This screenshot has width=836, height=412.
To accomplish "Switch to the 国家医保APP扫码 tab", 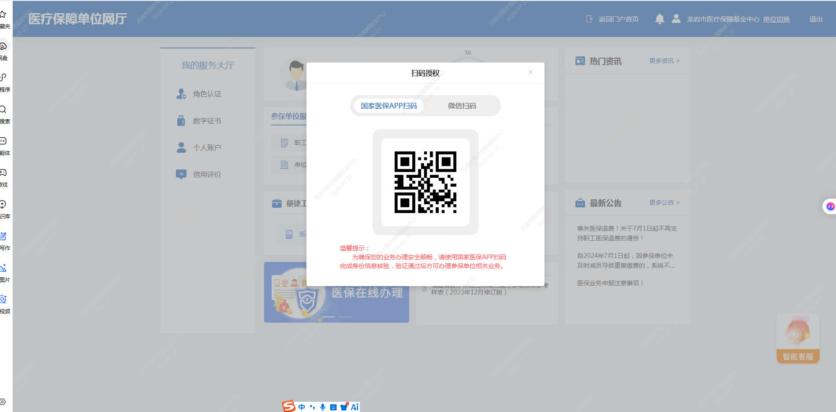I will point(388,106).
